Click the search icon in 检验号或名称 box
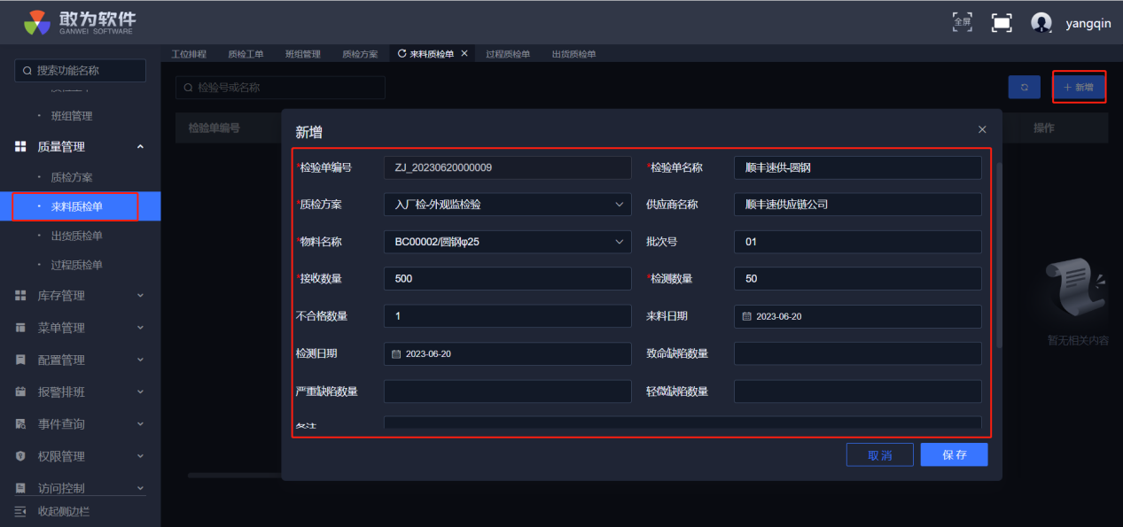 tap(188, 88)
